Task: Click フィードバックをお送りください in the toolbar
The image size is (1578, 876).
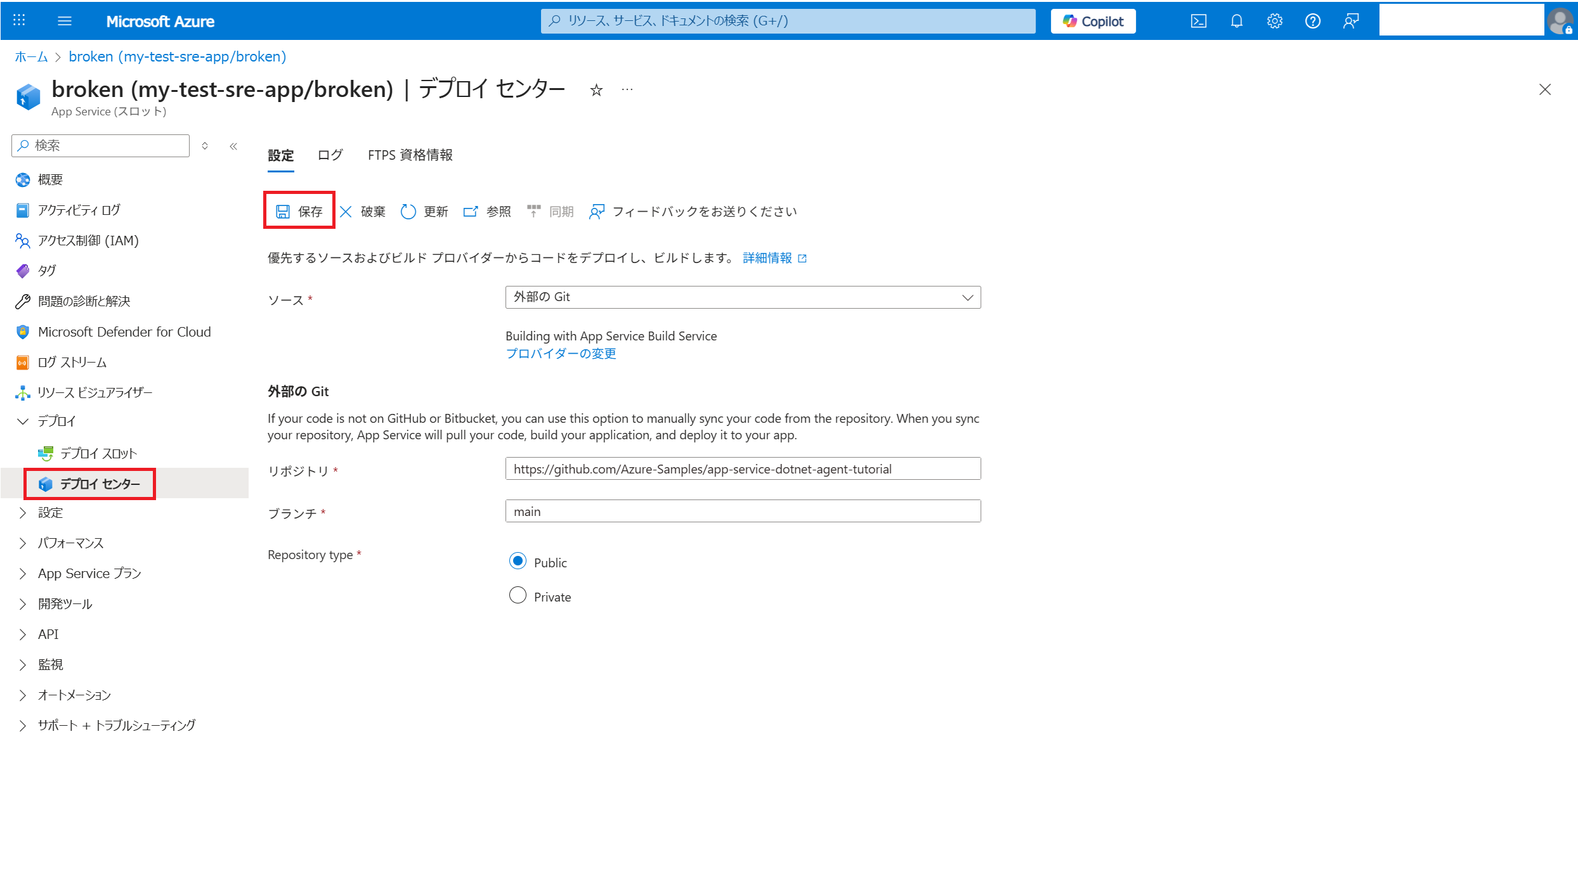Action: (x=693, y=211)
